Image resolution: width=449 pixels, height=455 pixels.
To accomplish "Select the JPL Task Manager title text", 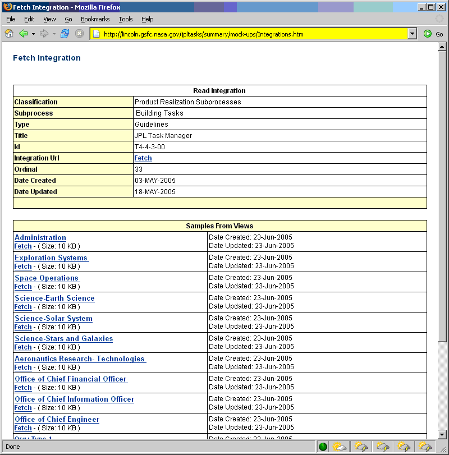I will [x=163, y=136].
